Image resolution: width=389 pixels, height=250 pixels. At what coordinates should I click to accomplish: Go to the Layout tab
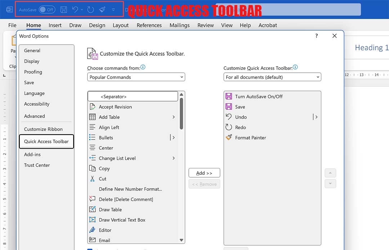[121, 25]
